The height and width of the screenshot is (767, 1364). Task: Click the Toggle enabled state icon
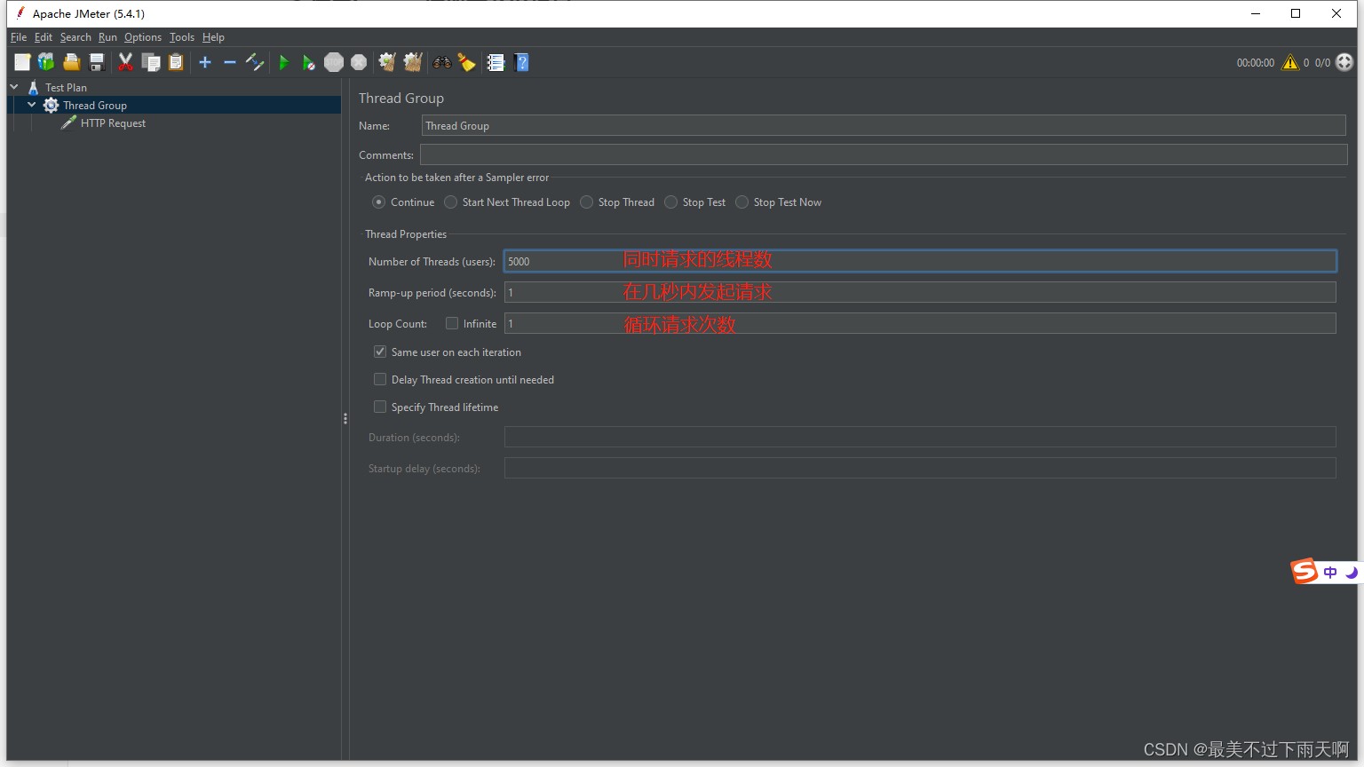(255, 62)
